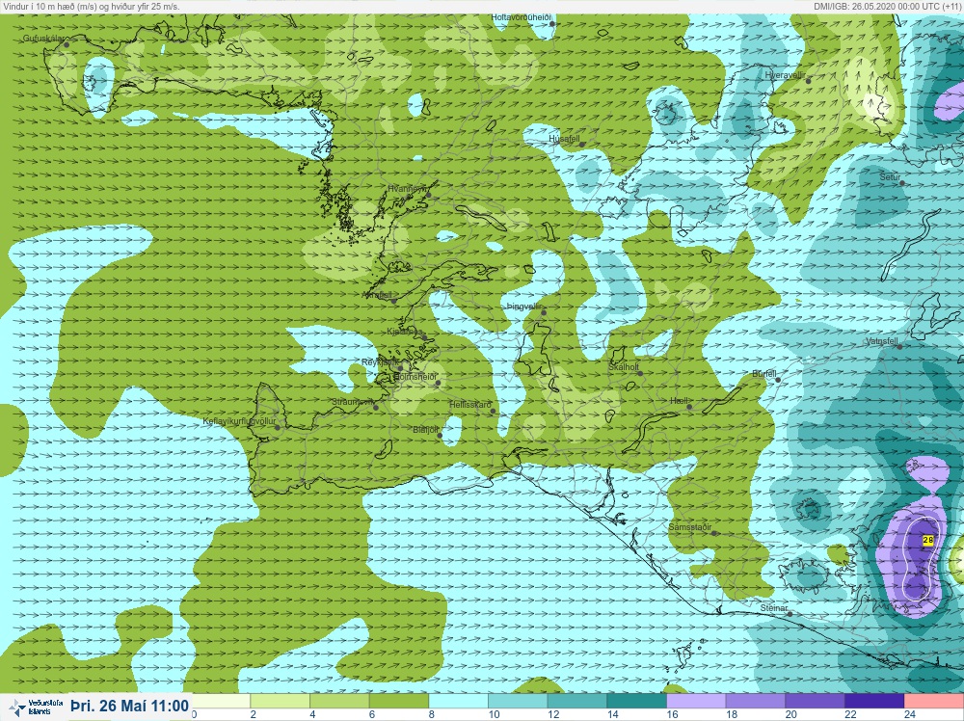Pick the 18–20 m/s purple legend swatch

(x=756, y=701)
